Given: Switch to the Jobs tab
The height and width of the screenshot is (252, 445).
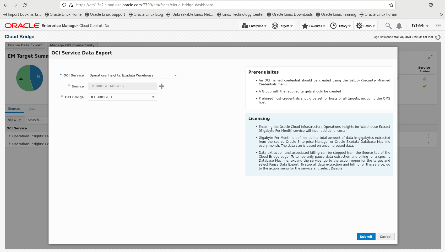Looking at the screenshot, I should (32, 109).
